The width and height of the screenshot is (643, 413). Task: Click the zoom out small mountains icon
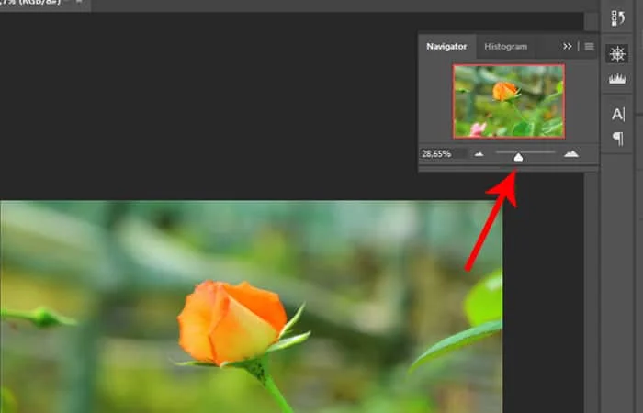click(479, 154)
